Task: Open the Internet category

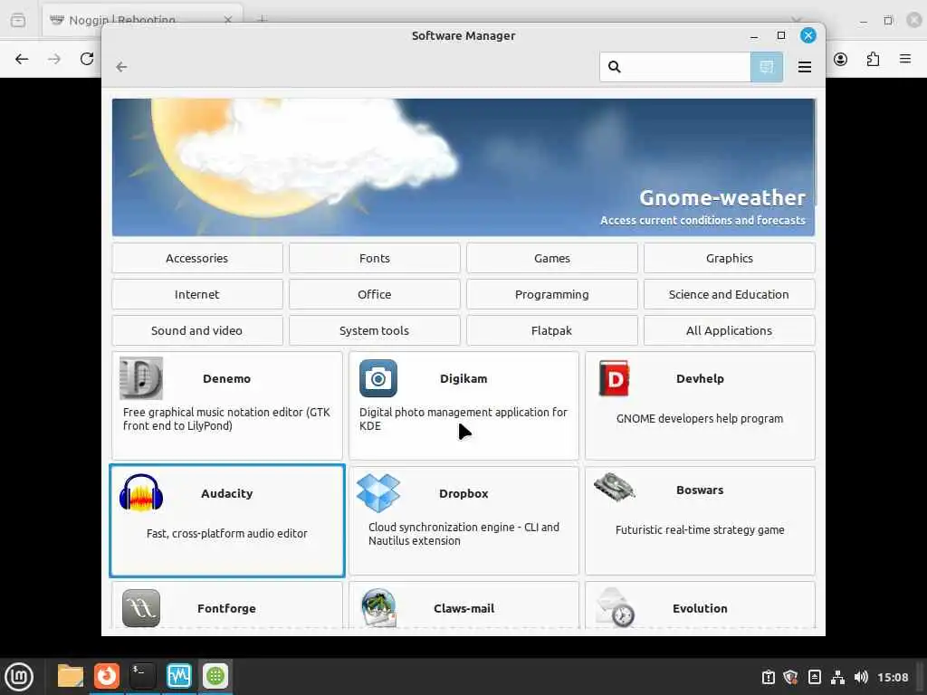Action: pyautogui.click(x=197, y=294)
